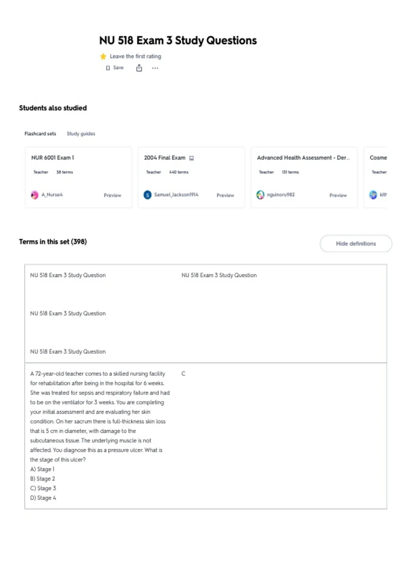411x582 pixels.
Task: Click the A_Nurse4 profile avatar
Action: coord(35,195)
